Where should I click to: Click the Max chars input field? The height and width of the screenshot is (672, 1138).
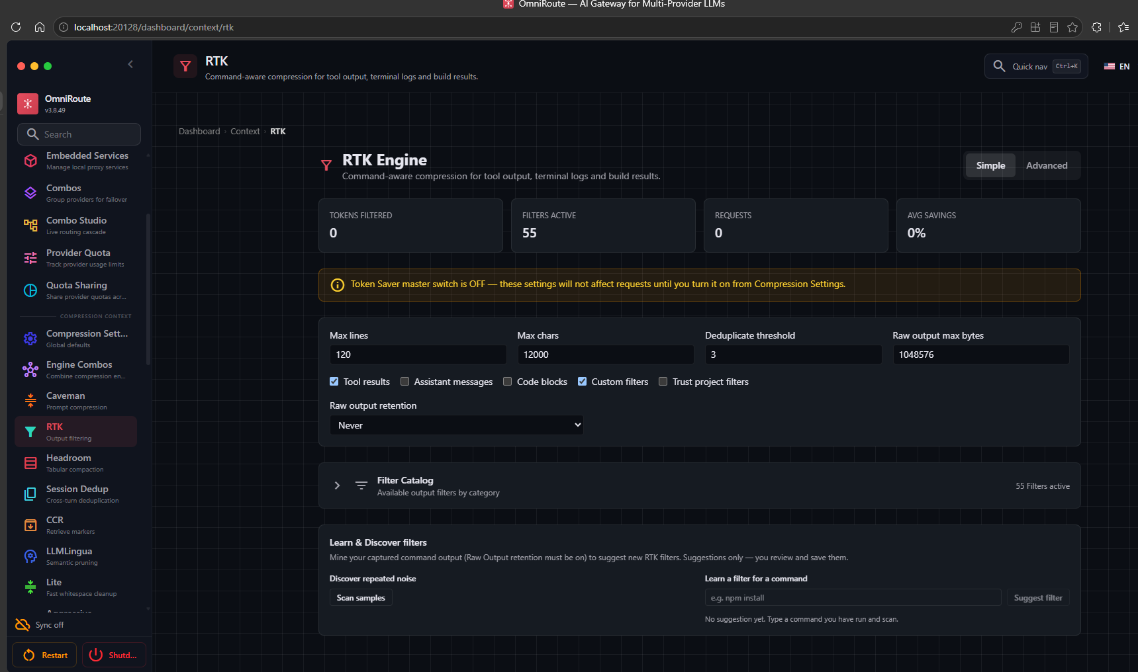606,355
